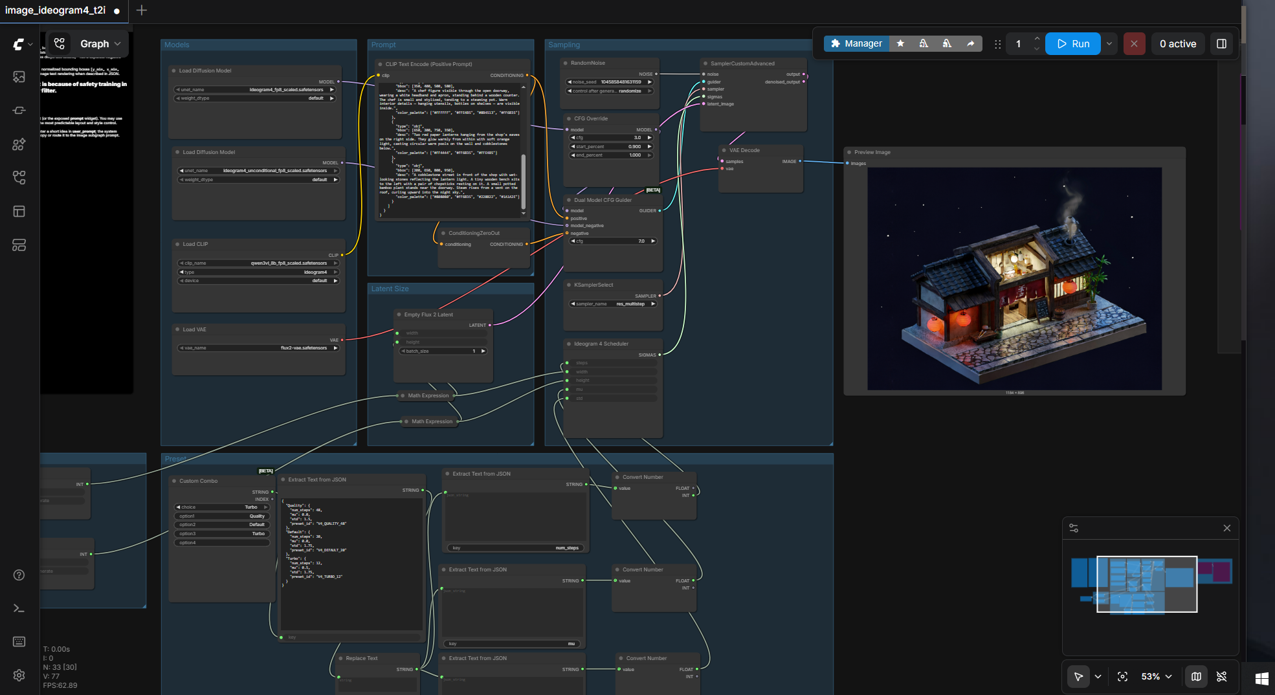1275x695 pixels.
Task: Click the Fit View focus icon
Action: (1122, 676)
